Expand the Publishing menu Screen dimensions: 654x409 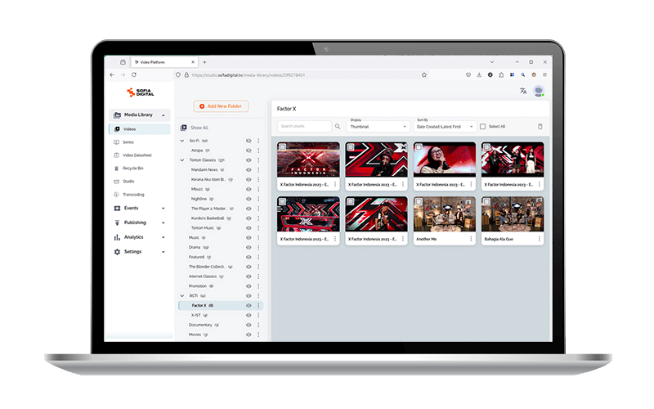(x=139, y=222)
